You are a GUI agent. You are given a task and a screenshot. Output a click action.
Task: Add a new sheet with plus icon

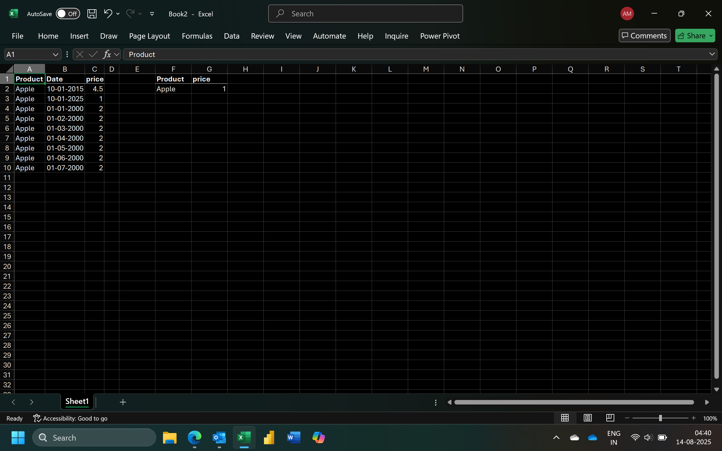pos(123,402)
